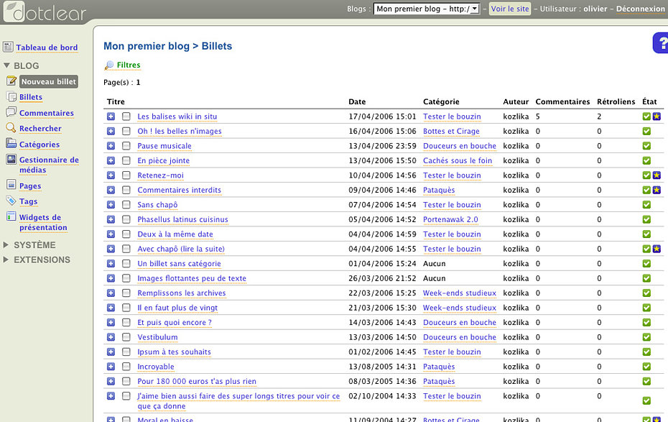Open the Blogs selection dropdown

pos(427,9)
